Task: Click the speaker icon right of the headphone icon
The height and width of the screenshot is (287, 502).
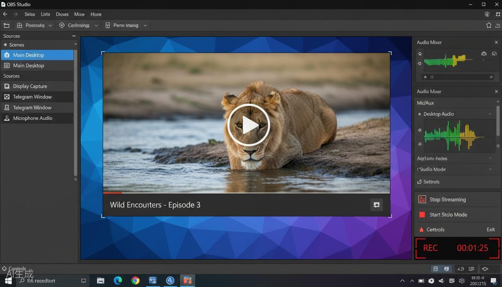Action: [x=494, y=54]
